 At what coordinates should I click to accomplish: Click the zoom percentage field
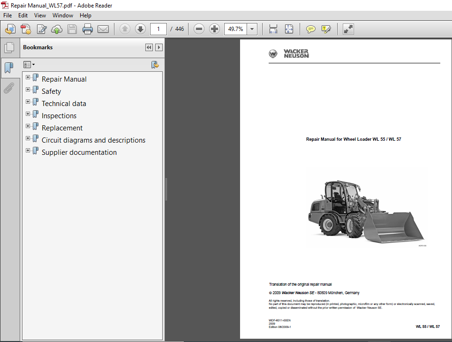click(235, 29)
